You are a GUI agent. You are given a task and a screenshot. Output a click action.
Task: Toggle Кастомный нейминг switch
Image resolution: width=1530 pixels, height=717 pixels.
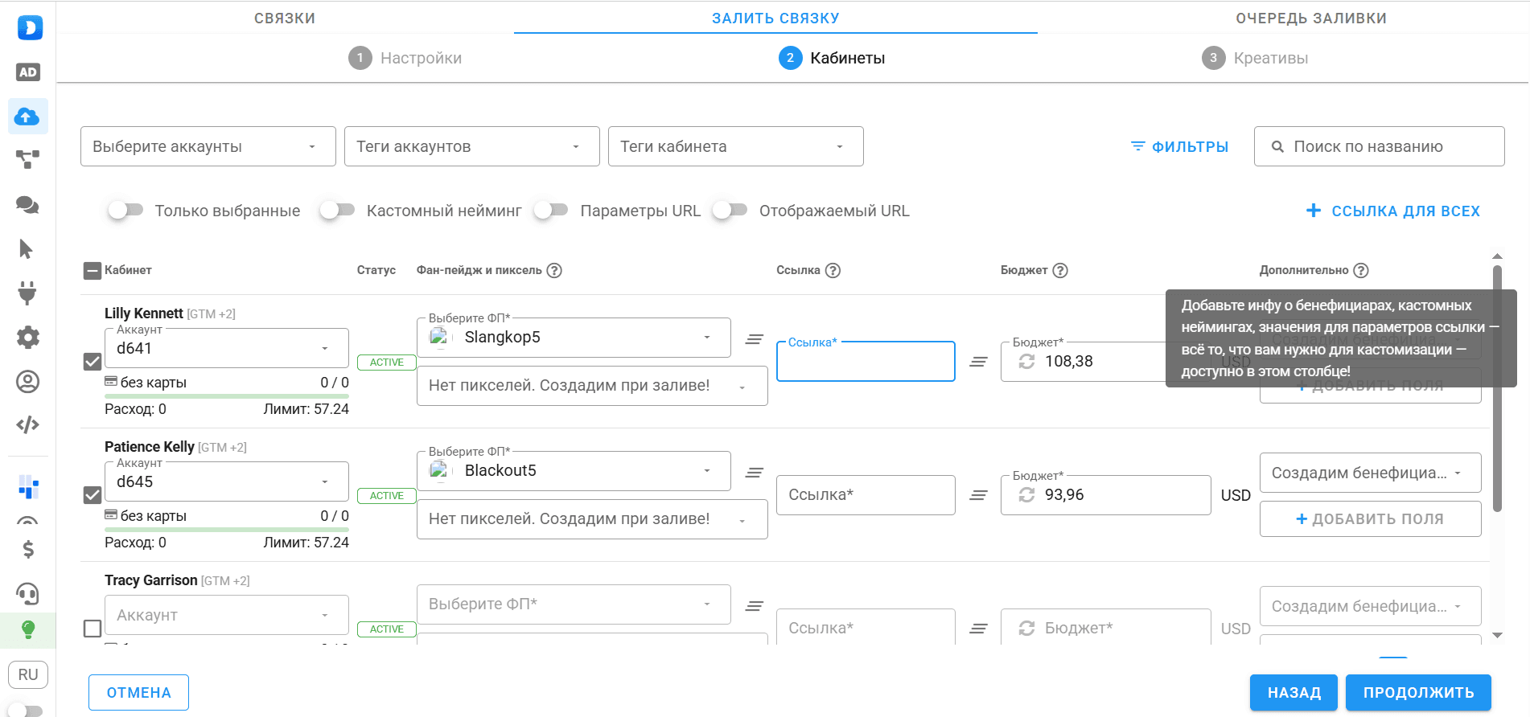click(x=337, y=211)
